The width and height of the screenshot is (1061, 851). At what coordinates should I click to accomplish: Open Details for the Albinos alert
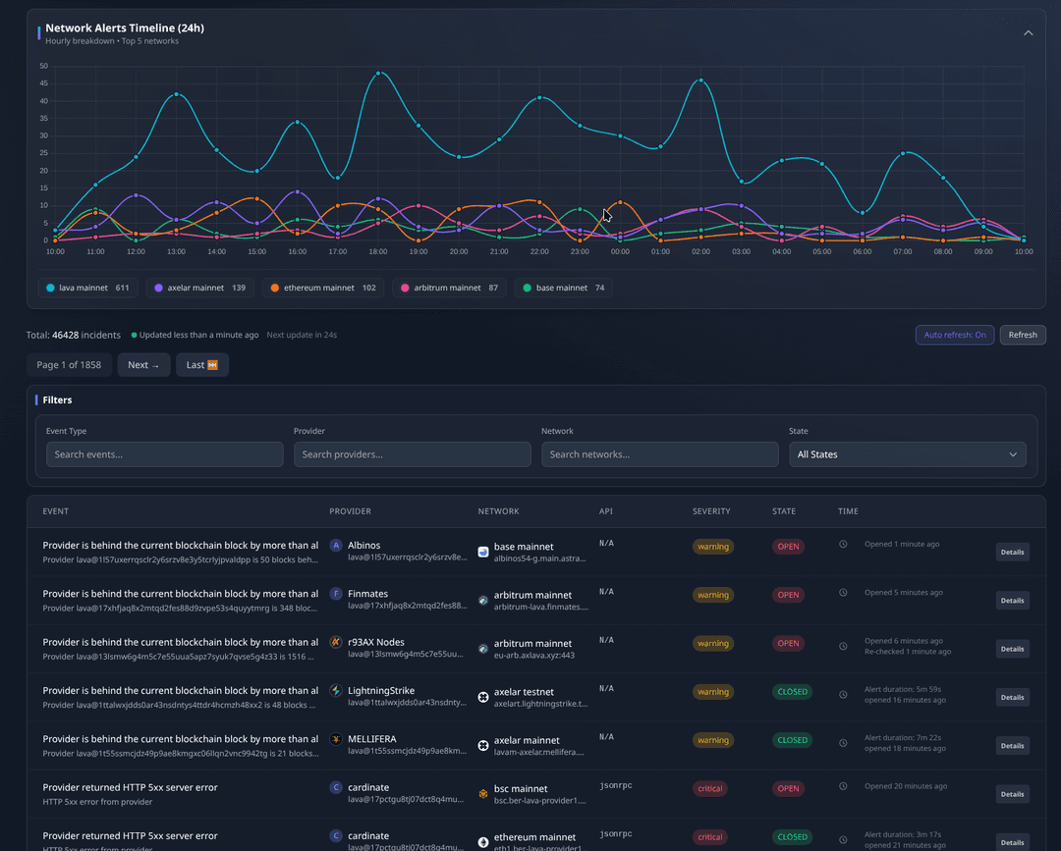(1012, 552)
